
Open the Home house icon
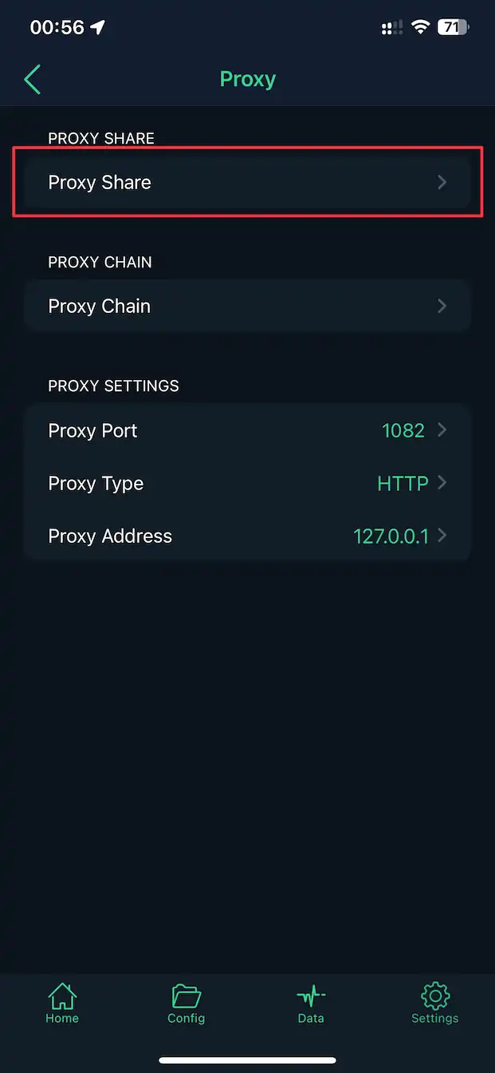[x=62, y=996]
